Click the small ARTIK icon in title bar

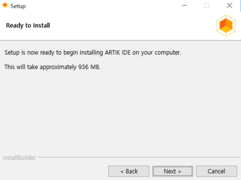click(x=5, y=5)
